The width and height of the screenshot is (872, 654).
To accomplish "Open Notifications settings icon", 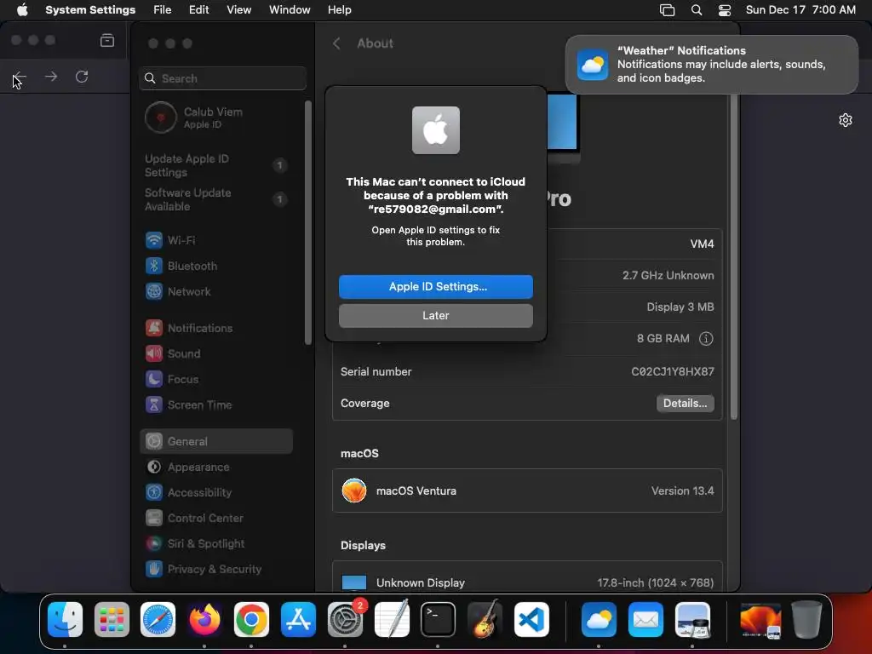I will tap(154, 328).
